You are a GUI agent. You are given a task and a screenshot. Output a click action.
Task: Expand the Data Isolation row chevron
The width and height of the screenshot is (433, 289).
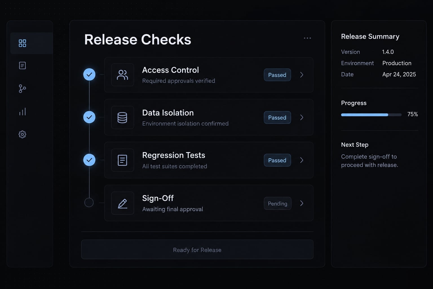tap(302, 117)
